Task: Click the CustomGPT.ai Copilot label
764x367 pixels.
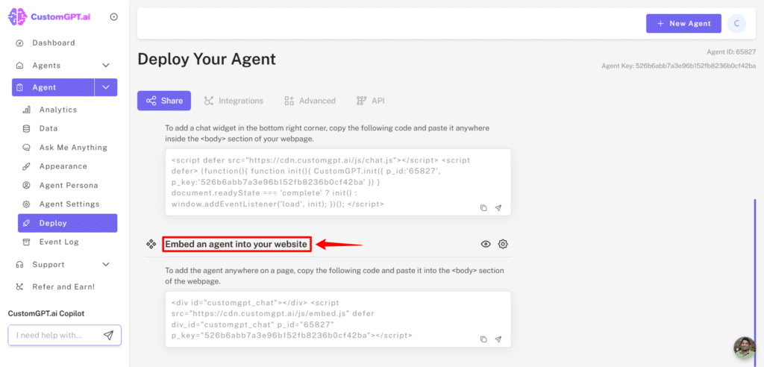Action: pyautogui.click(x=46, y=314)
